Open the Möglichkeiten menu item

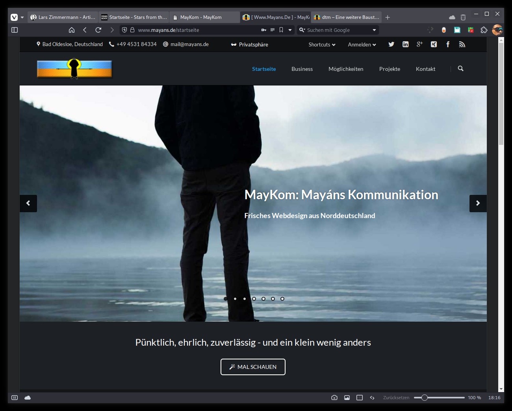coord(346,69)
